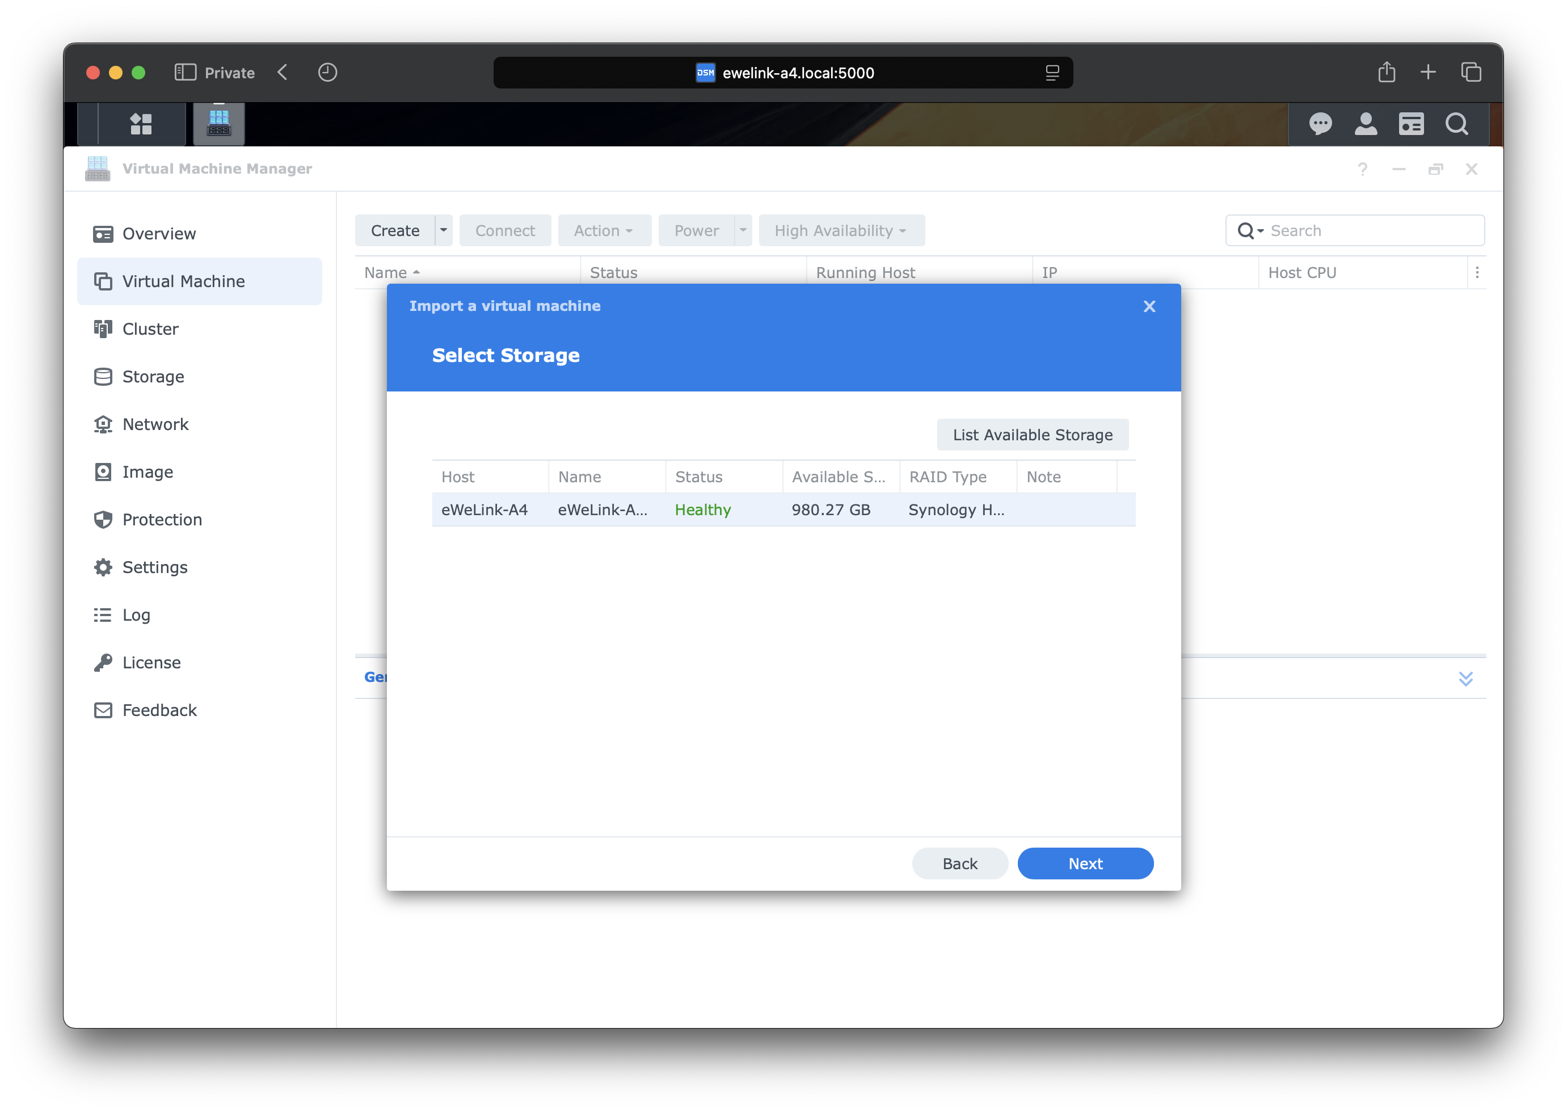This screenshot has width=1567, height=1112.
Task: Click the Virtual Machine Manager taskbar icon
Action: pos(218,124)
